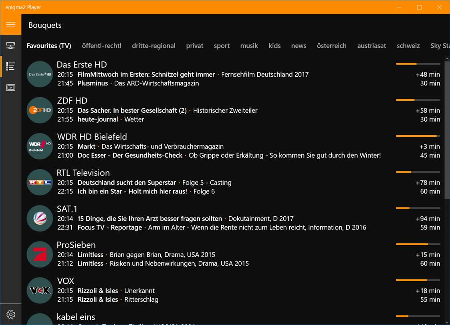The height and width of the screenshot is (325, 450).
Task: Switch to dritte-regional bouquet tab
Action: click(153, 46)
